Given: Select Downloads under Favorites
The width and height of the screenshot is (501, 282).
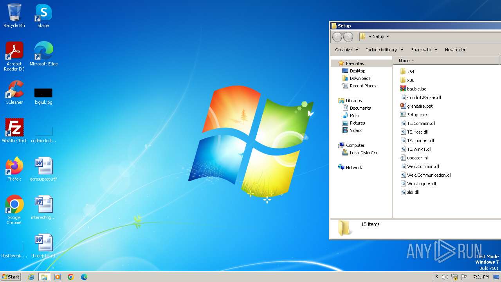Looking at the screenshot, I should click(x=360, y=78).
